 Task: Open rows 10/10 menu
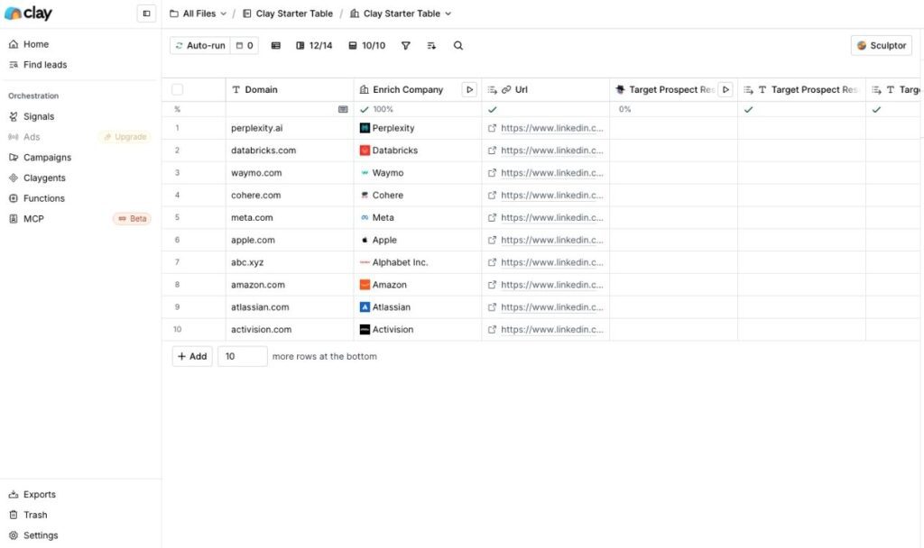tap(366, 45)
